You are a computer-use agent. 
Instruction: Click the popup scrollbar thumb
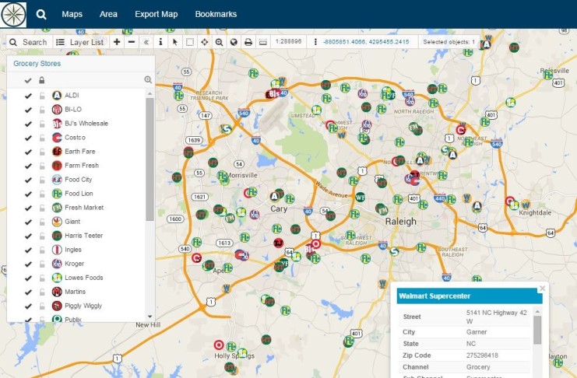pyautogui.click(x=537, y=330)
